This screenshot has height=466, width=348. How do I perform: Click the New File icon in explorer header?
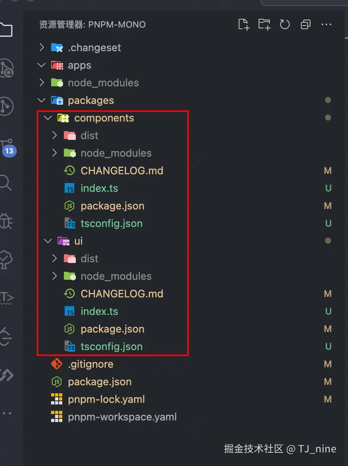(243, 25)
